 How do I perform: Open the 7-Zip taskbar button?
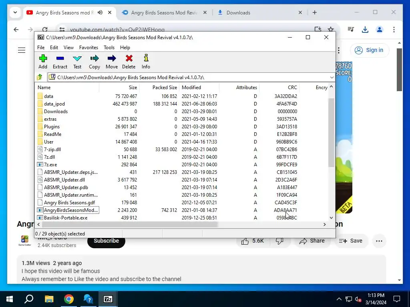click(x=108, y=299)
